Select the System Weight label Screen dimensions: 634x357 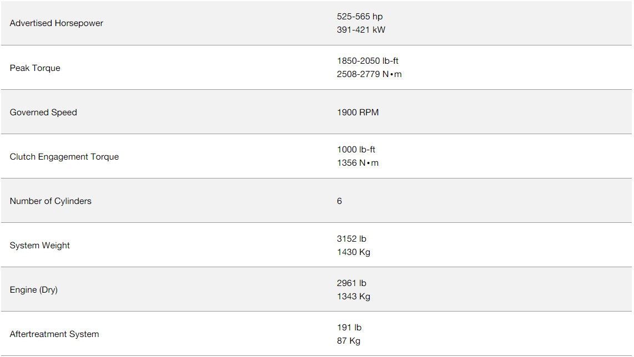[x=39, y=246]
